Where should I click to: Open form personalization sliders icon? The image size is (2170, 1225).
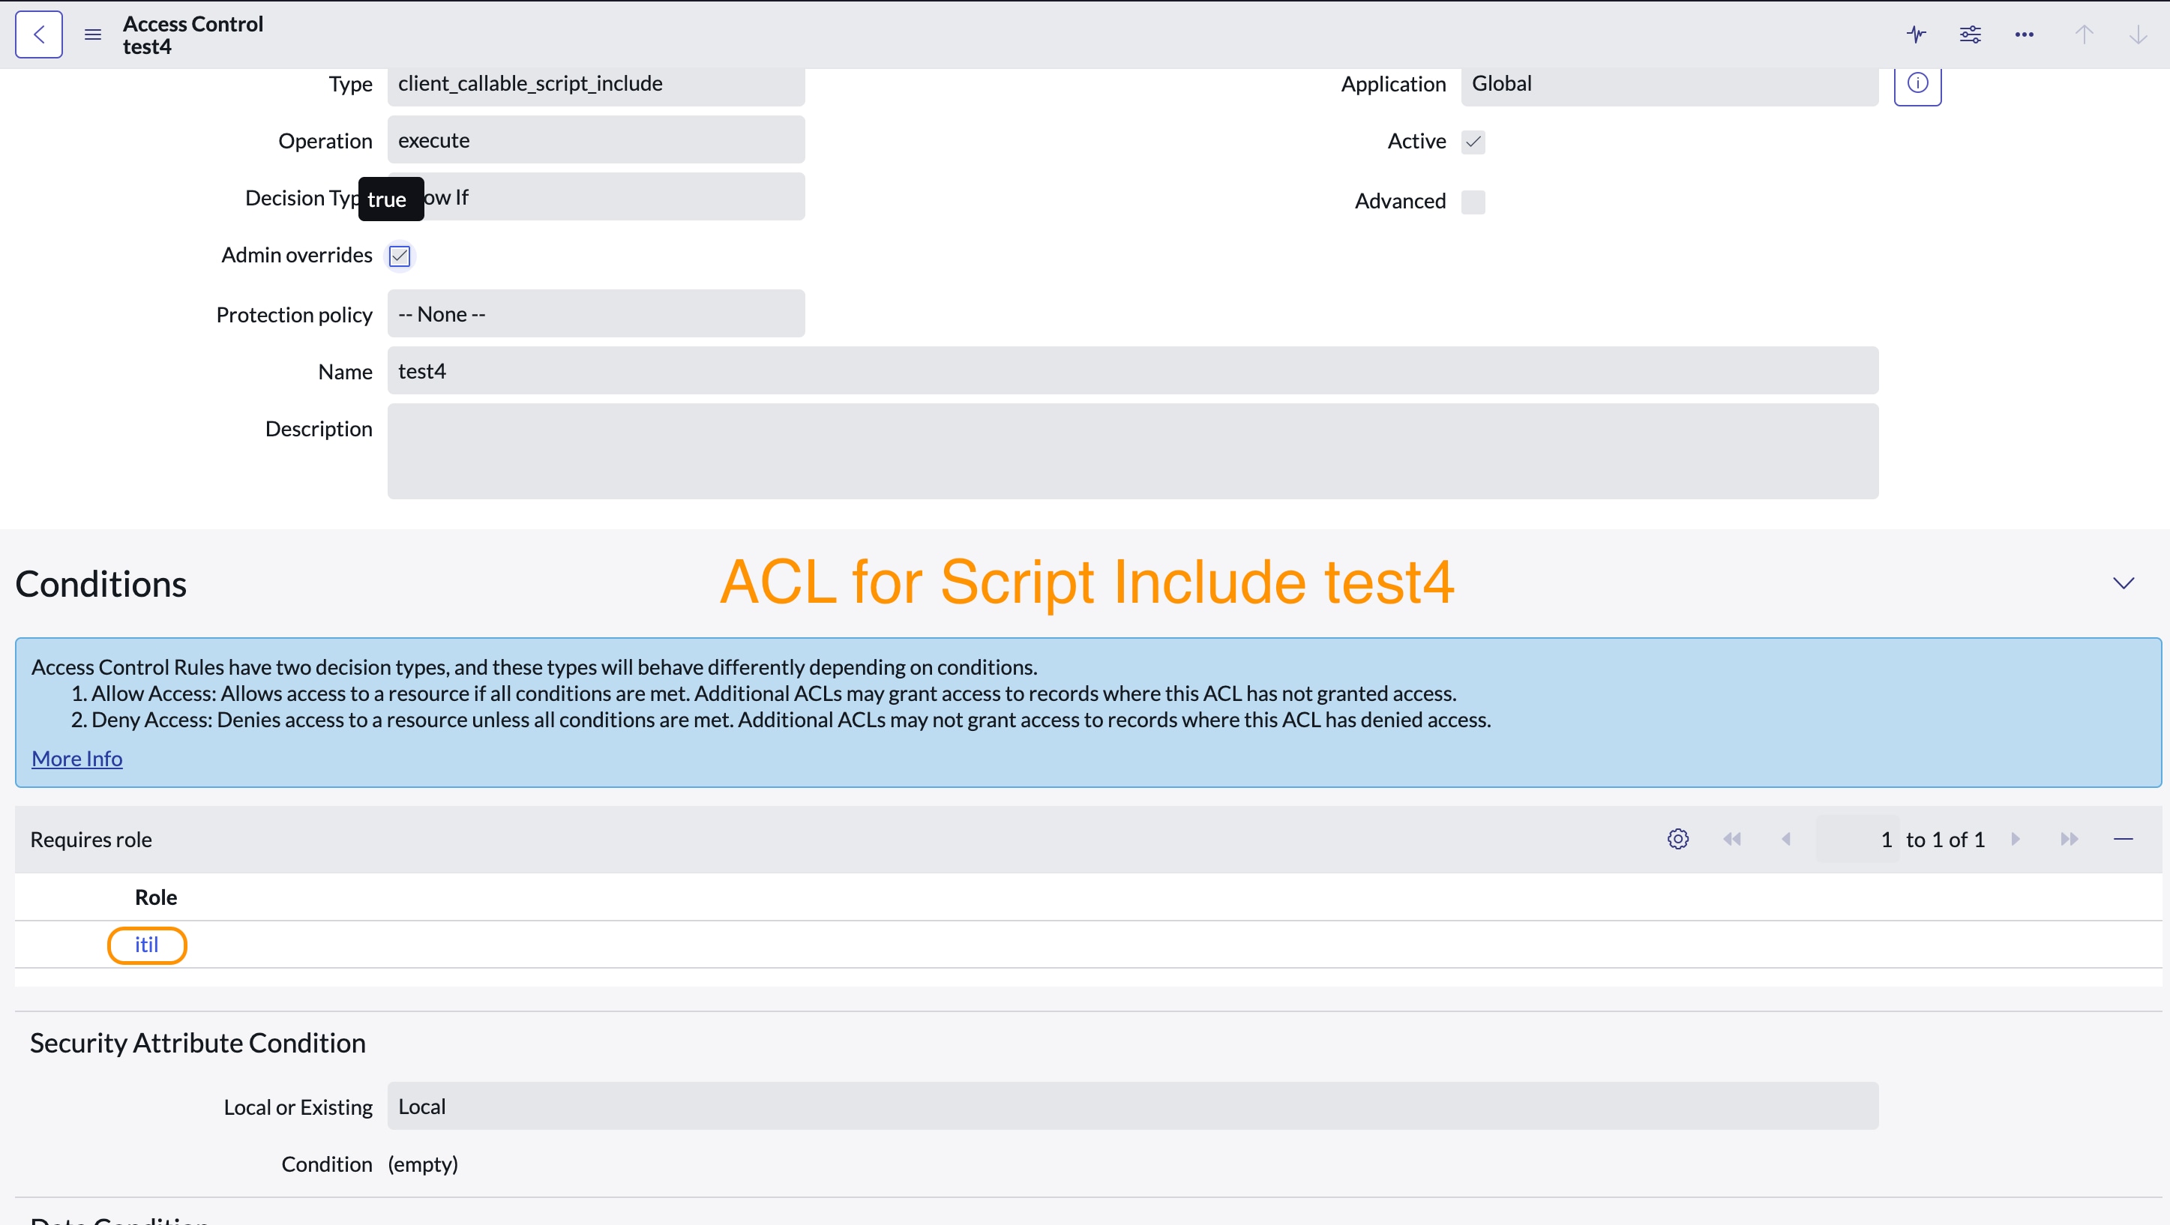pos(1971,34)
